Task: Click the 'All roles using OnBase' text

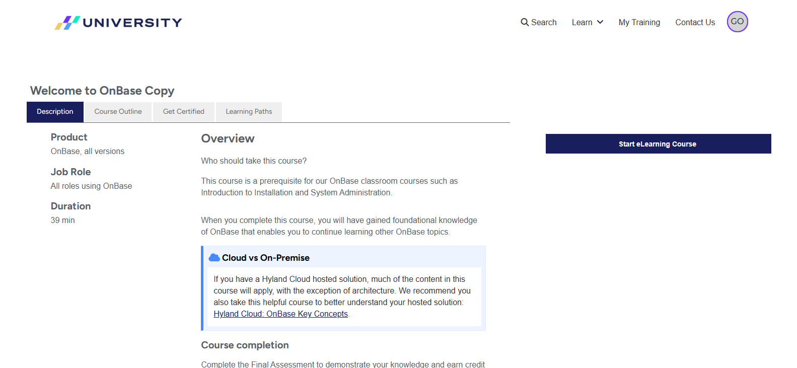Action: [x=91, y=186]
